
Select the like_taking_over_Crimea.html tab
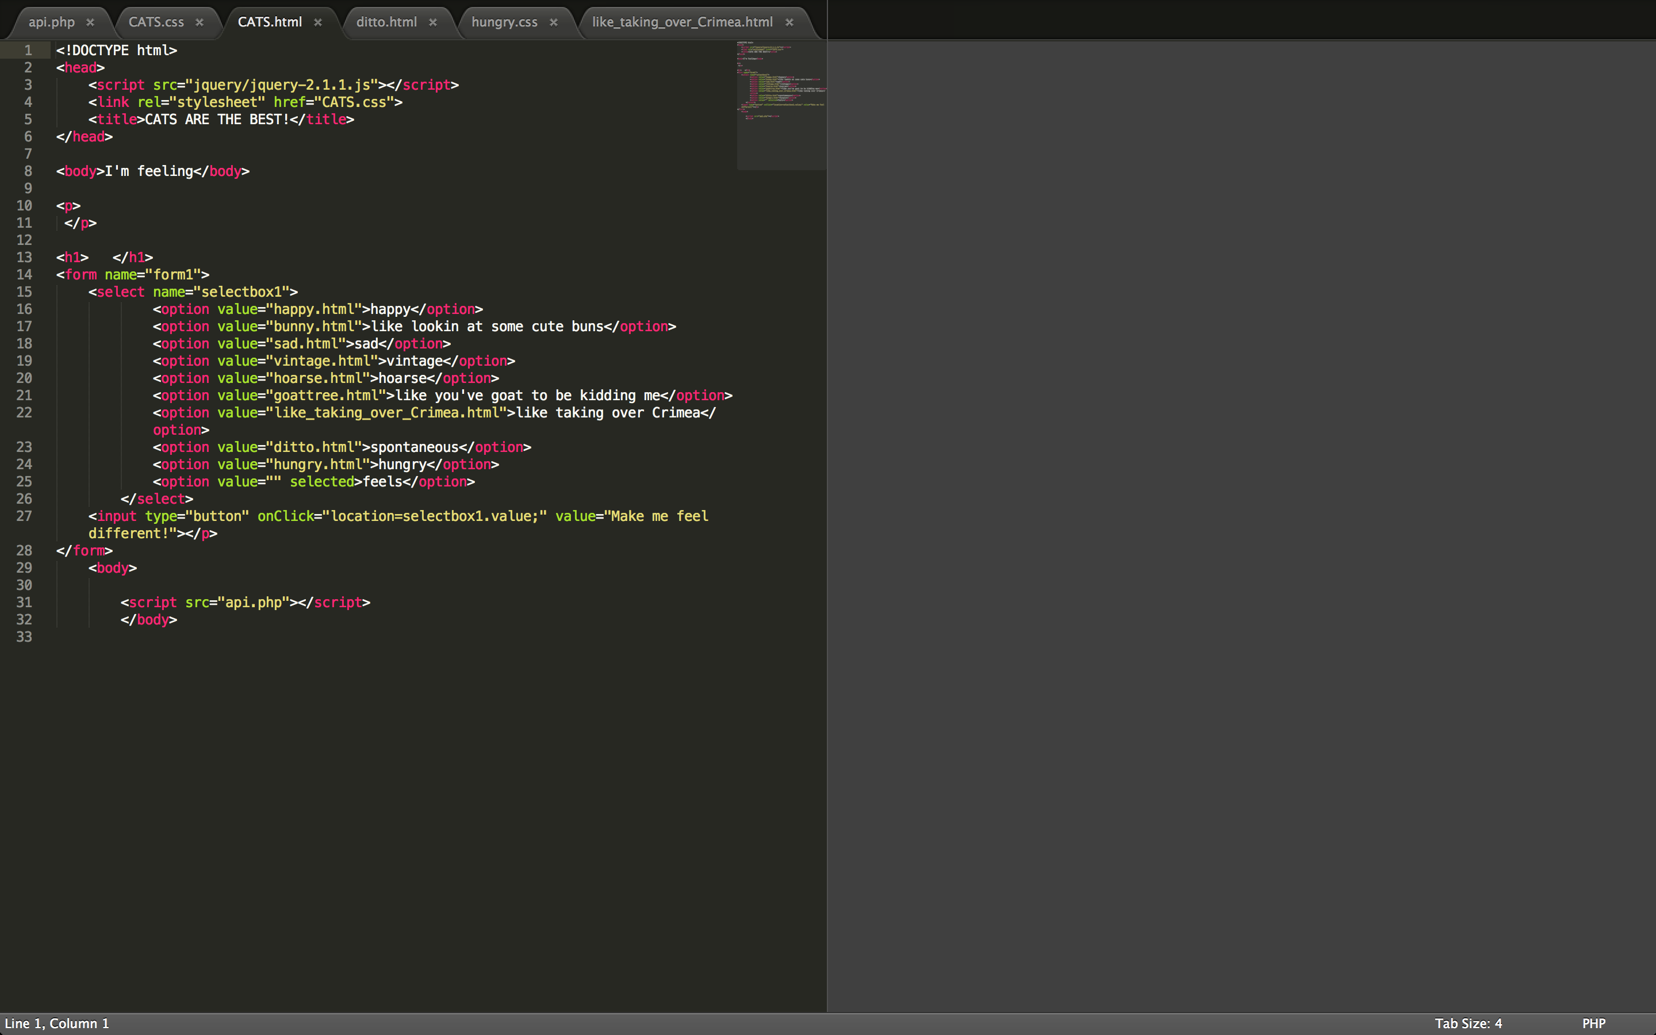point(681,22)
